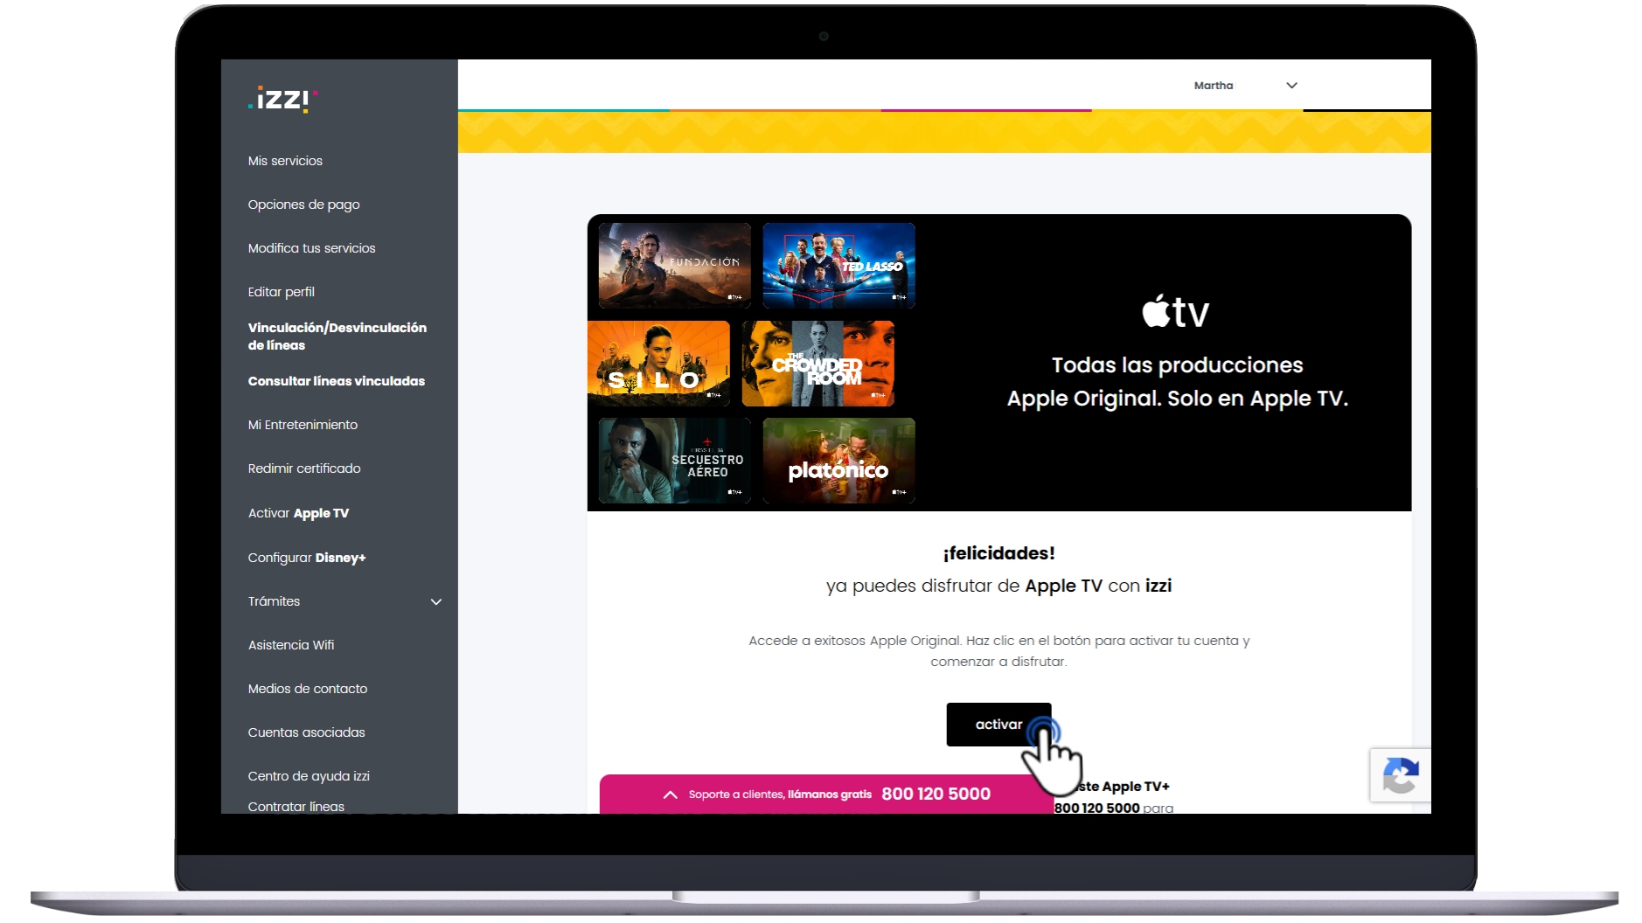Click the reCAPTCHA badge icon
1642x923 pixels.
tap(1400, 775)
